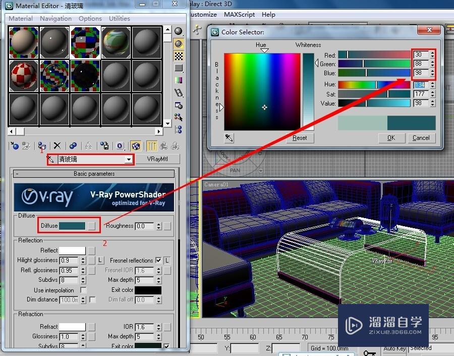Enable the Use interpolation checkbox
This screenshot has height=356, width=454.
pyautogui.click(x=83, y=290)
